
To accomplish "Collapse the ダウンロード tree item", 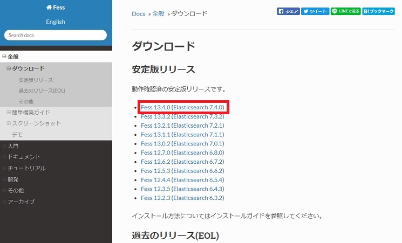I will (9, 68).
